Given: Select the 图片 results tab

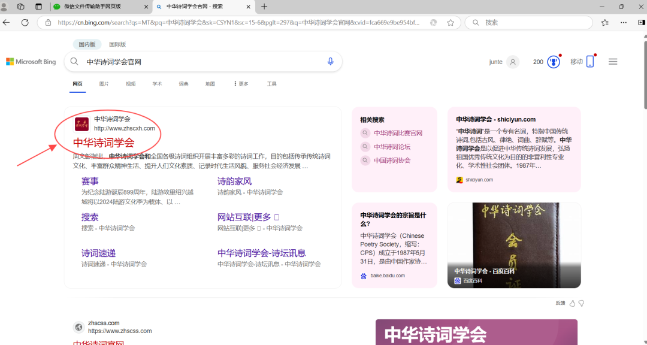Looking at the screenshot, I should pos(104,84).
